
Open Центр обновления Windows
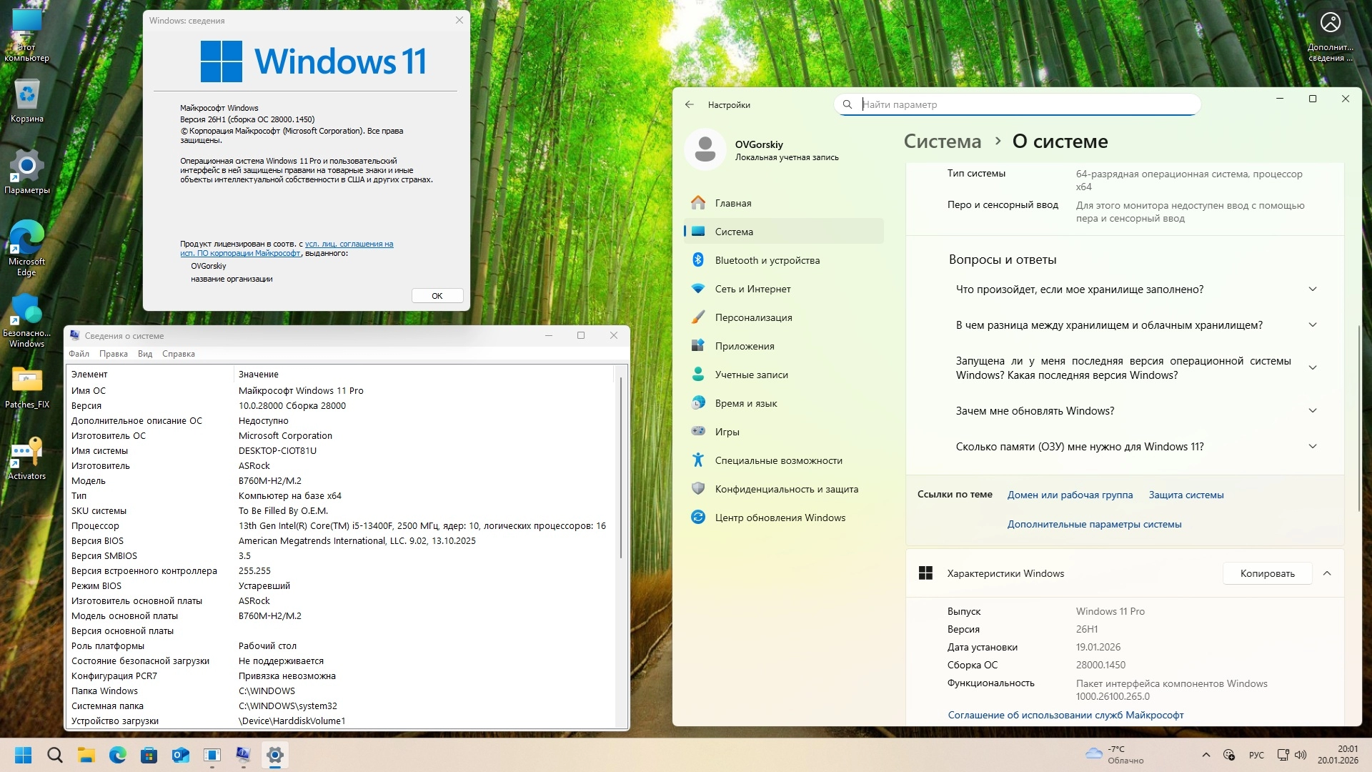tap(779, 517)
